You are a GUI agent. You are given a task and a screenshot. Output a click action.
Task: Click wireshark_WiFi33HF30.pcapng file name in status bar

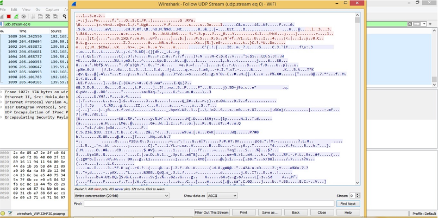pos(41,214)
